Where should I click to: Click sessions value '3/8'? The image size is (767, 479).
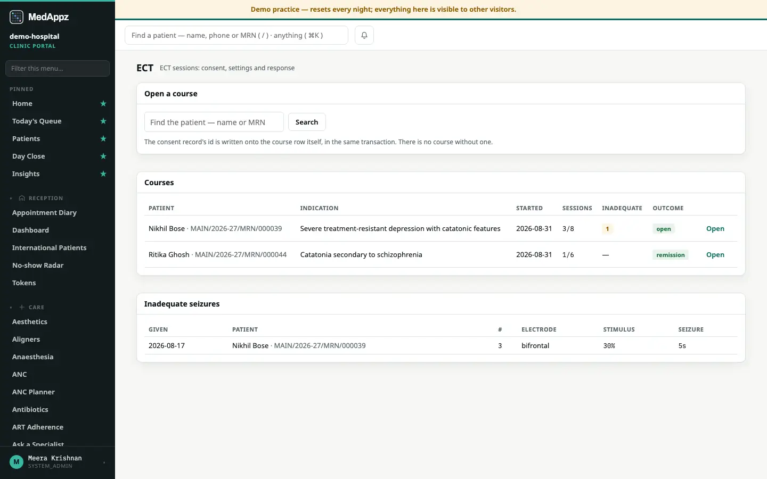coord(568,229)
